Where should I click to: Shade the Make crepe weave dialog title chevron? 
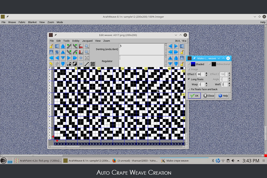click(x=219, y=58)
